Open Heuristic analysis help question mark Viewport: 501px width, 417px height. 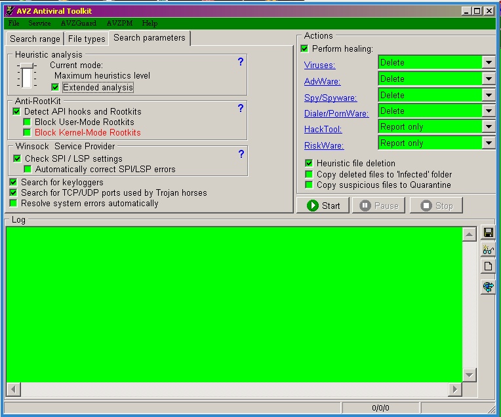tap(241, 62)
